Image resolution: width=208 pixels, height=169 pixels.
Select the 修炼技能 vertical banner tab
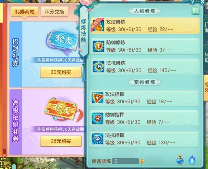[84, 31]
